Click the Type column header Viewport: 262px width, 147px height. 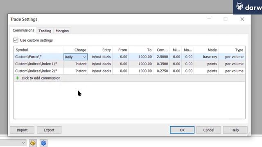pos(232,50)
